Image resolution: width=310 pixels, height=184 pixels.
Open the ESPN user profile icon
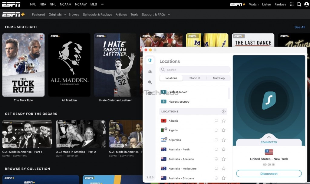[306, 4]
